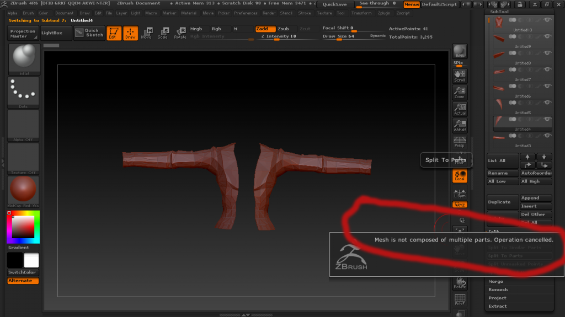Click the Append subtool button
The image size is (565, 317).
[x=536, y=198]
